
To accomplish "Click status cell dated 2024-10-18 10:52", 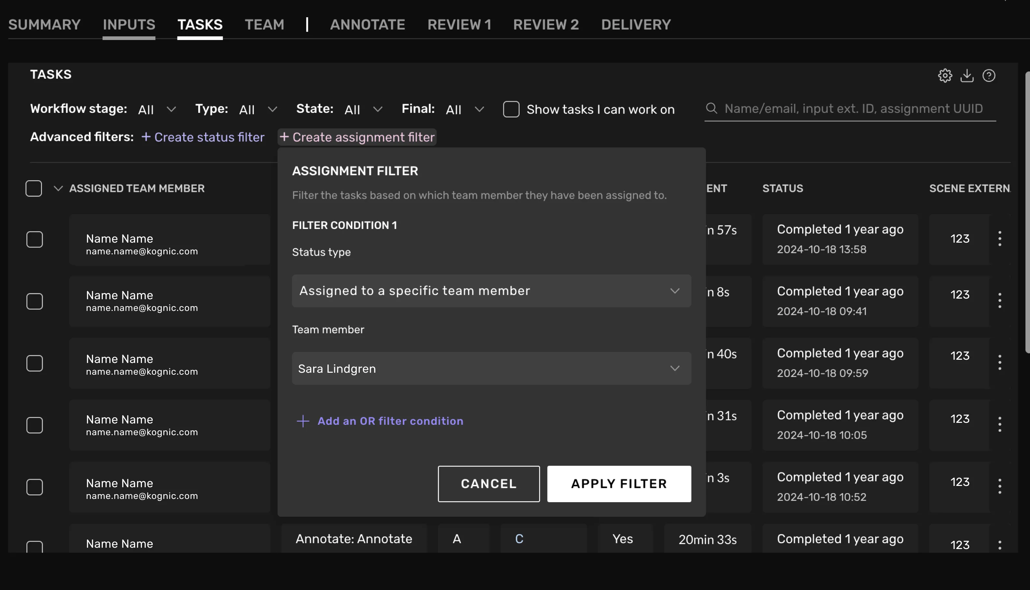I will coord(840,488).
